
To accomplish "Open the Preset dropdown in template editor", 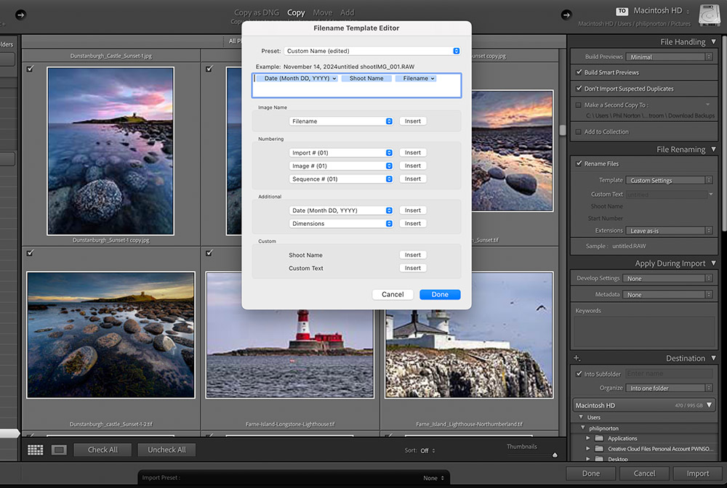I will point(371,51).
